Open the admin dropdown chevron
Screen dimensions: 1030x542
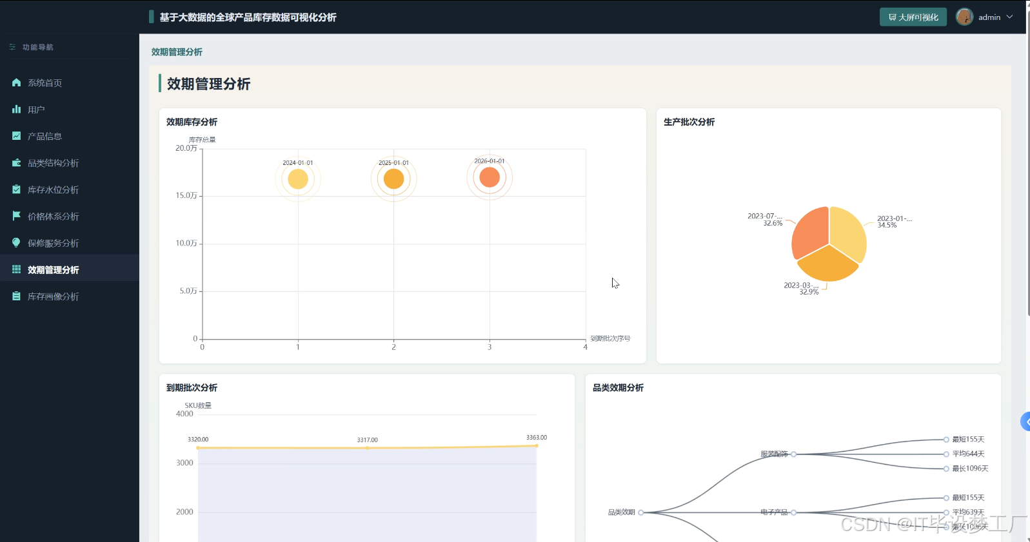tap(1009, 17)
